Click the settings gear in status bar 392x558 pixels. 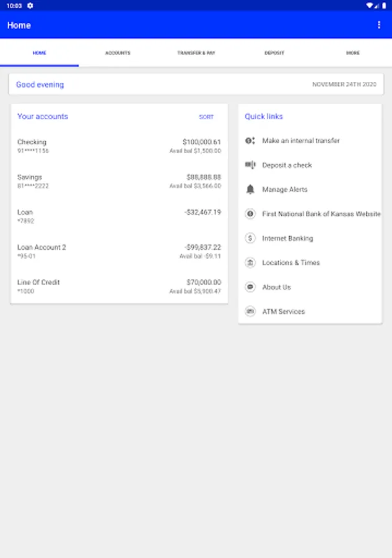tap(30, 6)
